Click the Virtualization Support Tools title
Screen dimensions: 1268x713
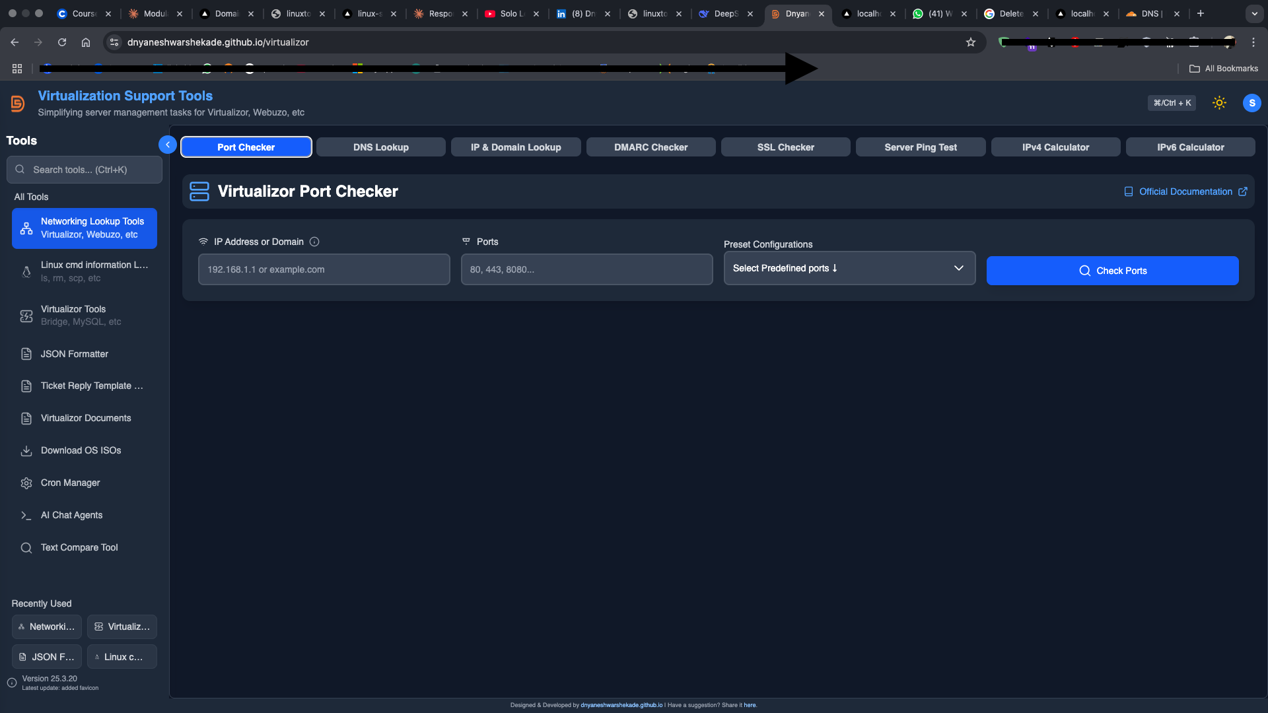coord(125,96)
